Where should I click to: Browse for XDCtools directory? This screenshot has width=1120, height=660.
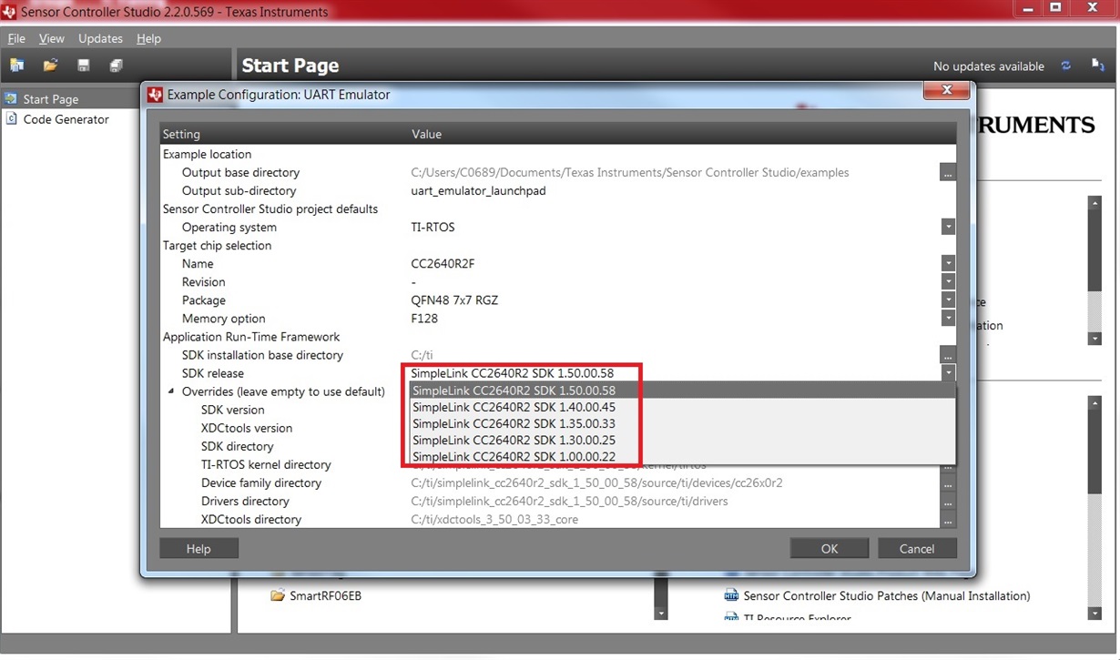click(x=948, y=521)
